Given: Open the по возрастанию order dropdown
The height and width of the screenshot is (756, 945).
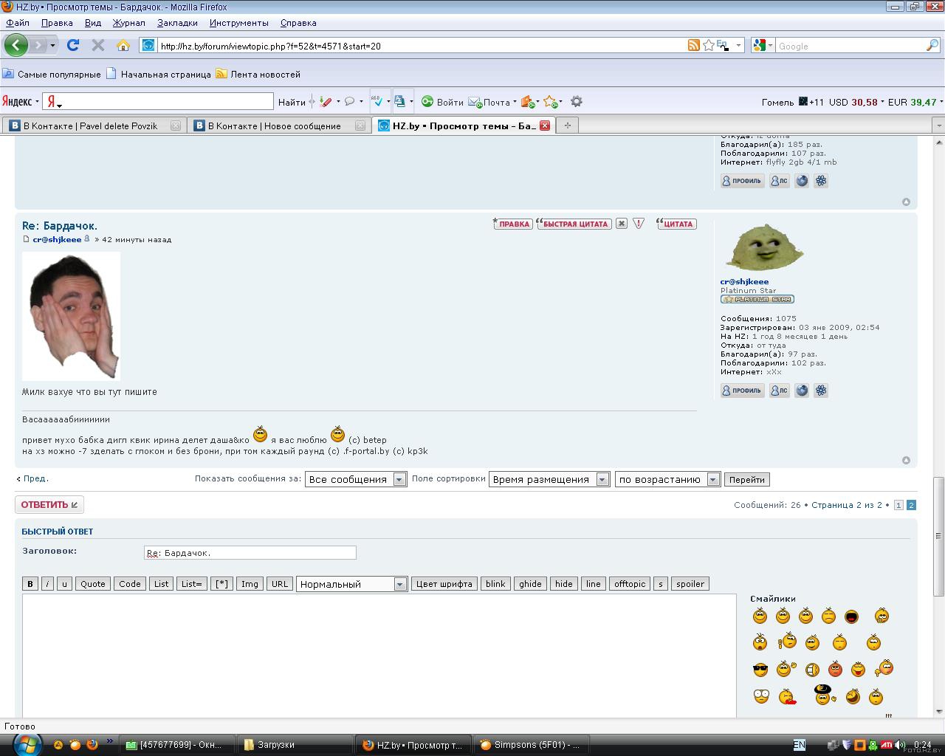Looking at the screenshot, I should coord(667,479).
